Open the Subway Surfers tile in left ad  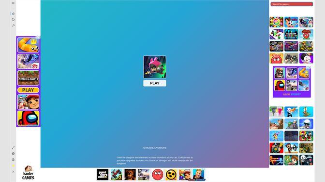coord(28,102)
